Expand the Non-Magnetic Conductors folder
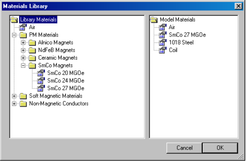 pos(14,104)
